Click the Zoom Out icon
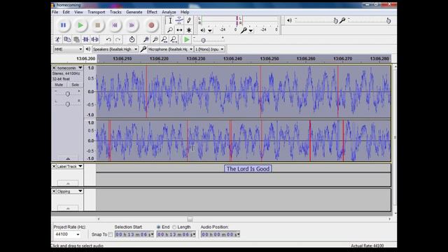Viewport: 448px width, 252px height. pyautogui.click(x=155, y=39)
